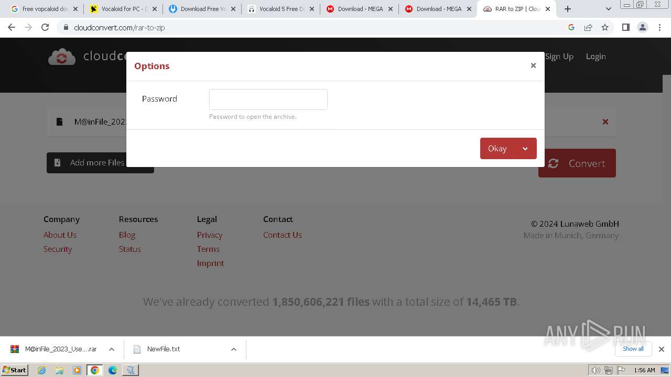Click the Password input field
This screenshot has height=377, width=671.
(x=268, y=99)
